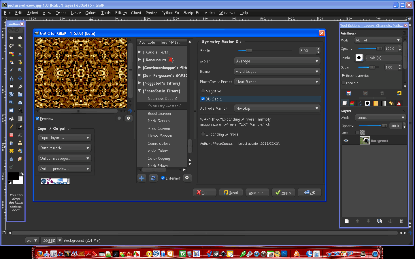Duplicate the layer in Layers panel
Viewport: 415px width, 259px height.
click(x=380, y=221)
